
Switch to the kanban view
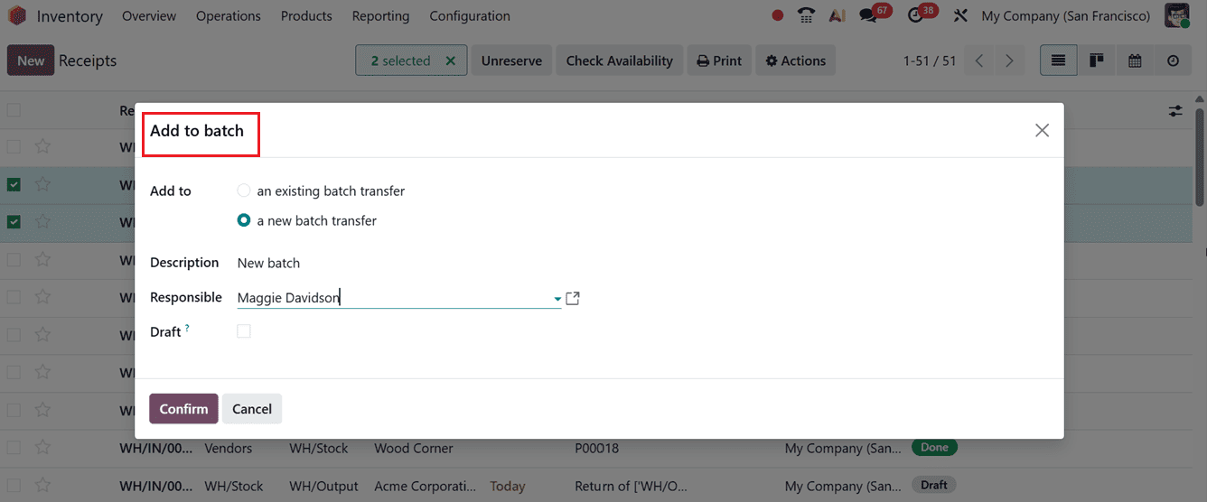pos(1097,60)
